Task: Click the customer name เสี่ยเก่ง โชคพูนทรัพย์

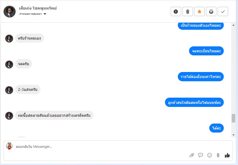Action: tap(38, 8)
